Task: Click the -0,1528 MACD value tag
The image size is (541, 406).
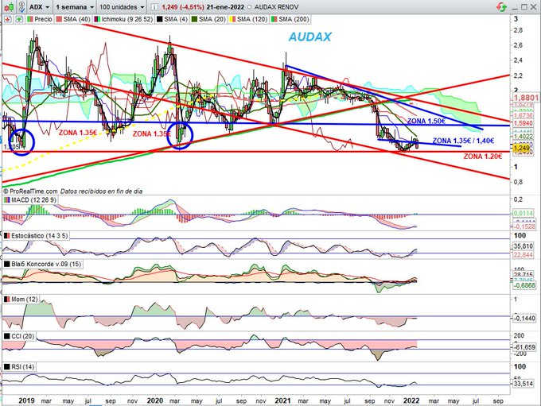Action: [x=523, y=226]
